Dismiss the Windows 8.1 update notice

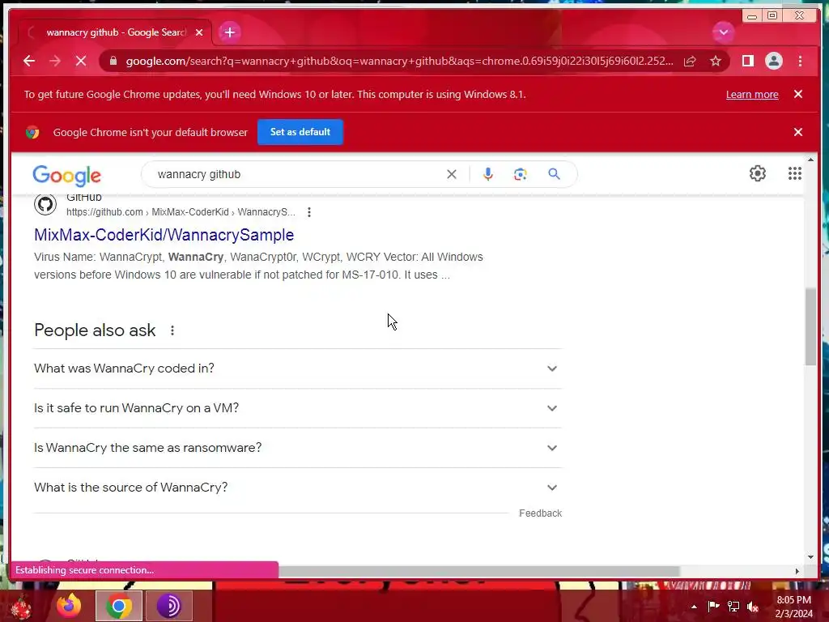[798, 94]
